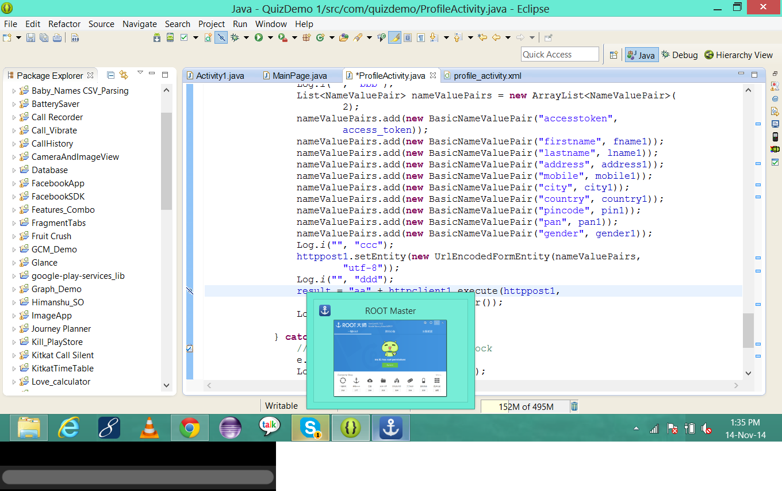Click Previous Annotation arrow icon

[x=458, y=37]
